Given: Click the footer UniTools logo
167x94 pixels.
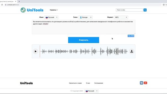Looking at the screenshot, I should [26, 83].
